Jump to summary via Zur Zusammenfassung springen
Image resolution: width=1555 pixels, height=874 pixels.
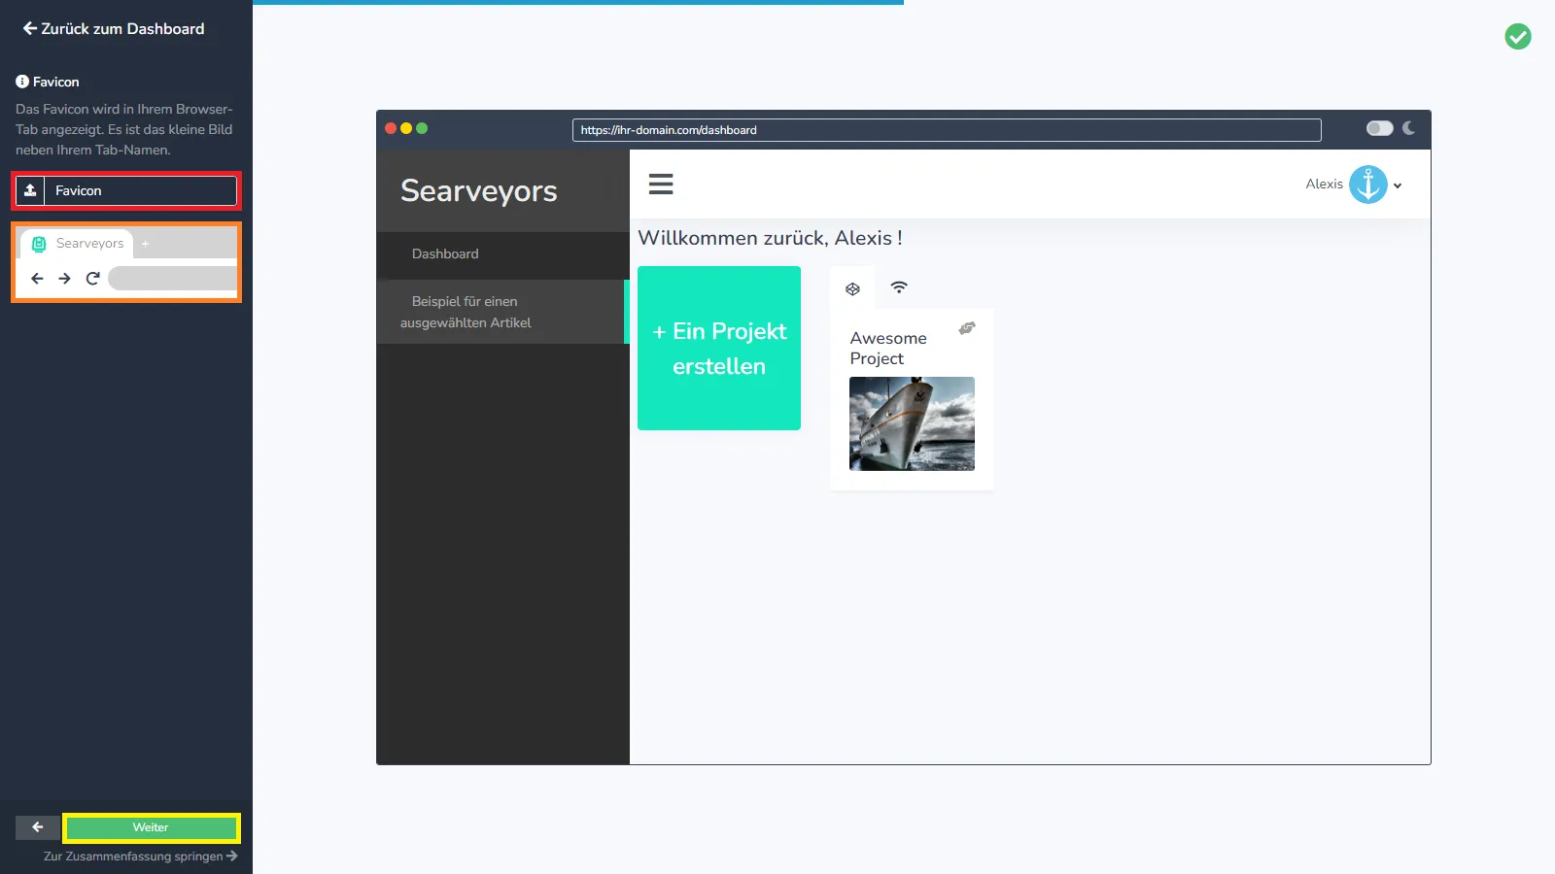point(141,857)
